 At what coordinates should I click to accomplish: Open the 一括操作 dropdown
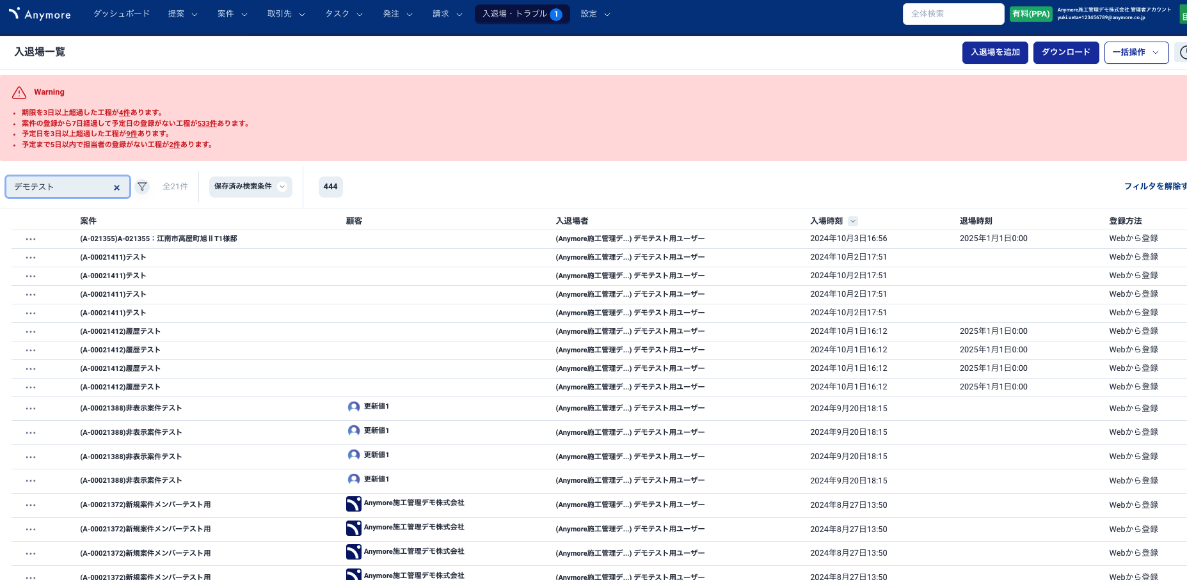(1136, 52)
